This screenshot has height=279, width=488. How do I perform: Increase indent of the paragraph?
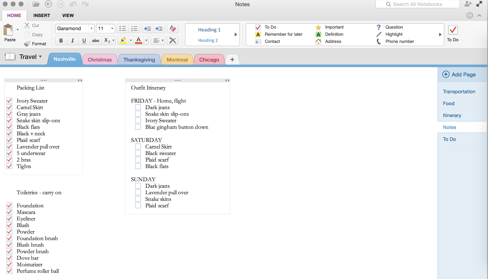click(159, 28)
